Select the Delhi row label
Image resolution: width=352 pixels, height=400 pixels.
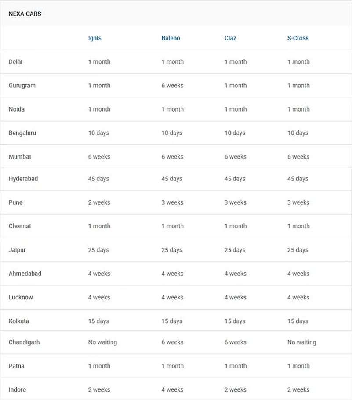(x=15, y=62)
